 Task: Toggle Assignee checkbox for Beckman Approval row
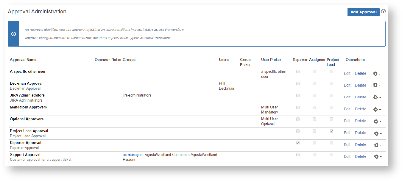click(314, 83)
